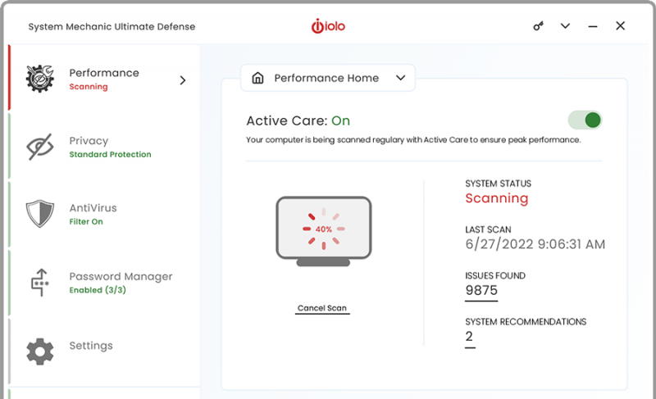This screenshot has height=399, width=656.
Task: Select the Privacy tab in sidebar
Action: 103,147
